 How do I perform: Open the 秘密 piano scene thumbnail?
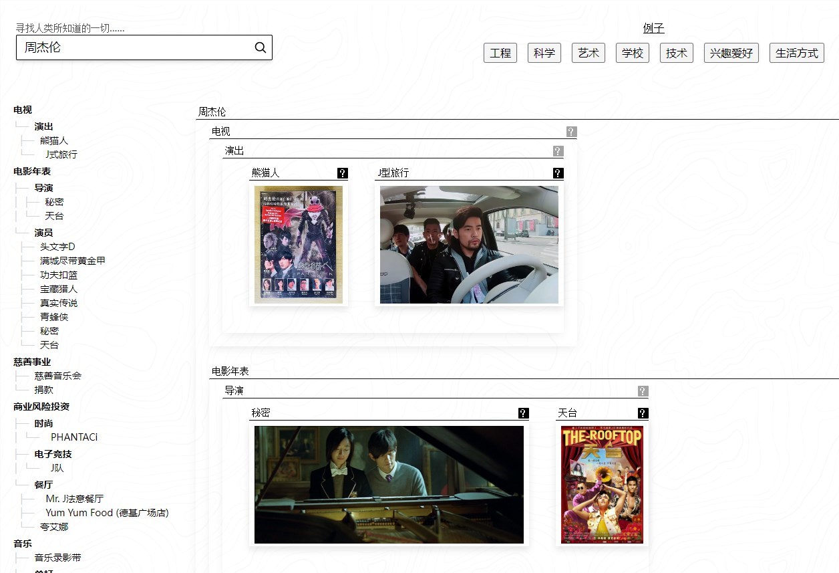(x=389, y=485)
